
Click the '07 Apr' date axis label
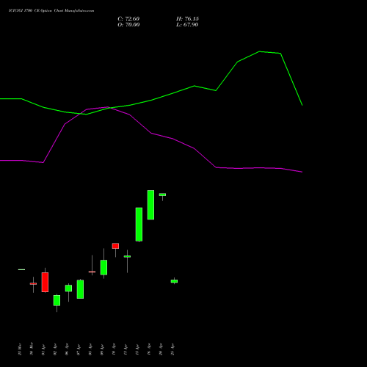(x=79, y=349)
